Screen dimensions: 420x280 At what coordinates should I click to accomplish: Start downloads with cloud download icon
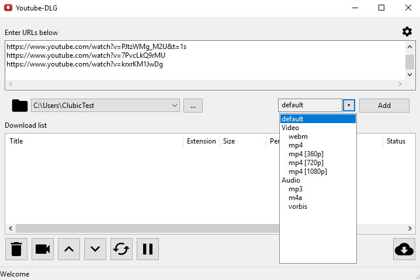click(x=404, y=249)
